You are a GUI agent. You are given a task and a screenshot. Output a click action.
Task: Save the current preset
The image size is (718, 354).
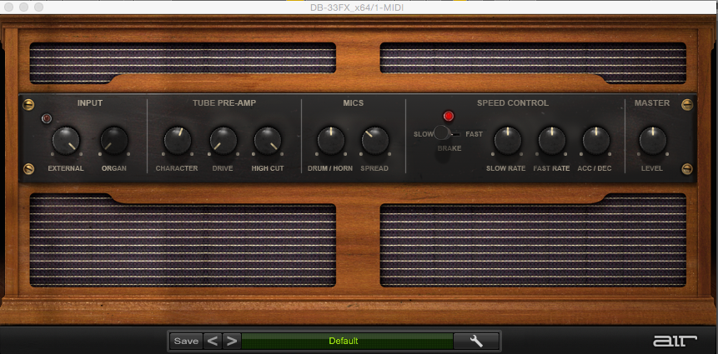186,342
